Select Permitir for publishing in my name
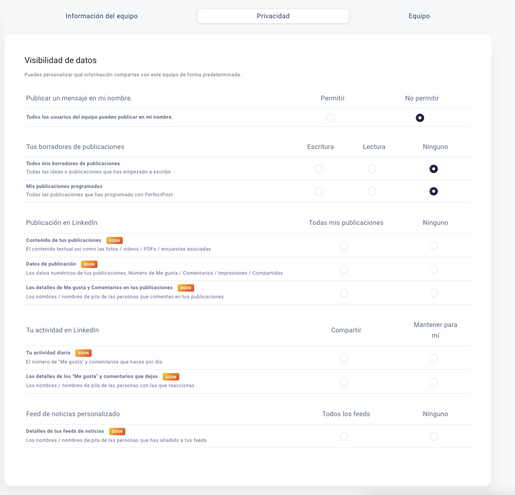This screenshot has width=515, height=495. (x=331, y=118)
